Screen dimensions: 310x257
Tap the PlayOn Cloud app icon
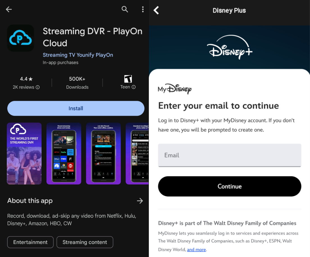(x=20, y=38)
